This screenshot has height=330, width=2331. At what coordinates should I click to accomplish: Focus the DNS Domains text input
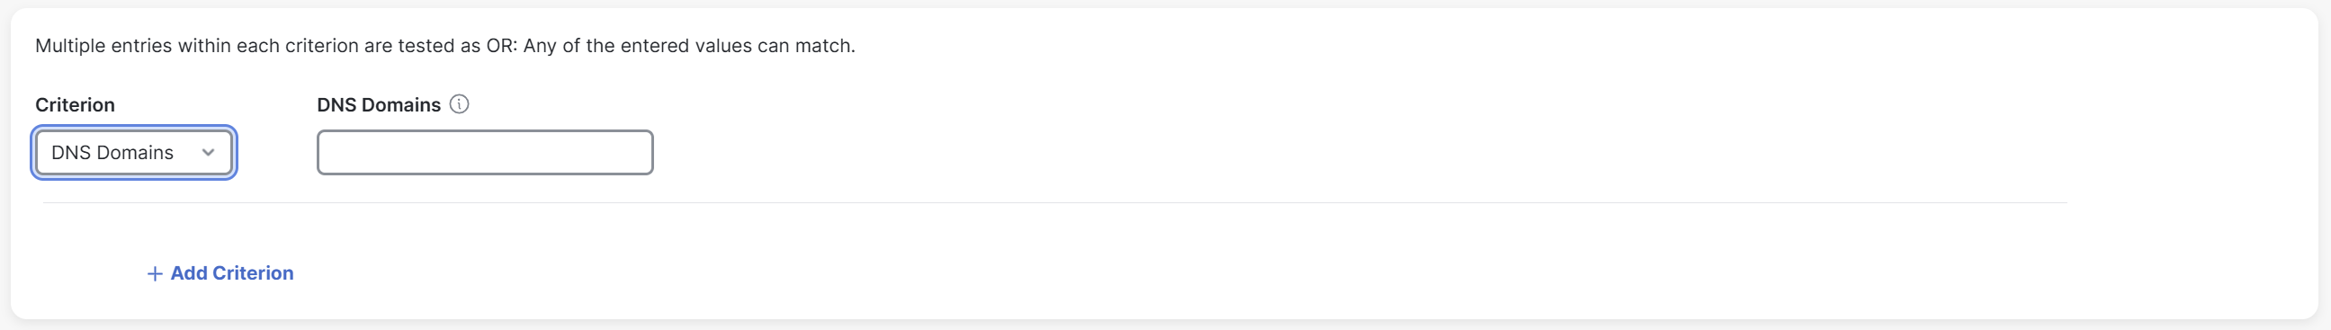(485, 152)
